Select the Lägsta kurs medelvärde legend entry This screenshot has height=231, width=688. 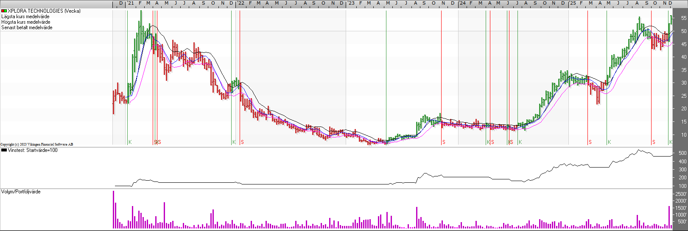[25, 16]
